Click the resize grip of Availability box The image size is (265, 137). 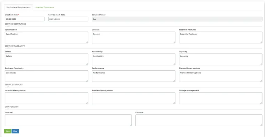click(x=174, y=64)
